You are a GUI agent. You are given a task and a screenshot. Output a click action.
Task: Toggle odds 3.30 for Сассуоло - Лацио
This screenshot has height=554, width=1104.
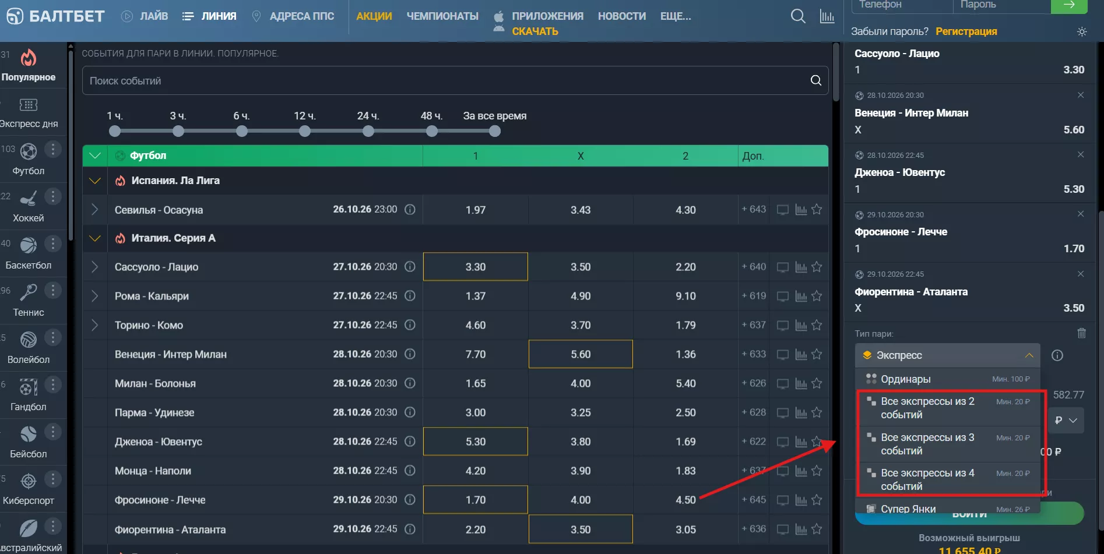click(x=476, y=267)
